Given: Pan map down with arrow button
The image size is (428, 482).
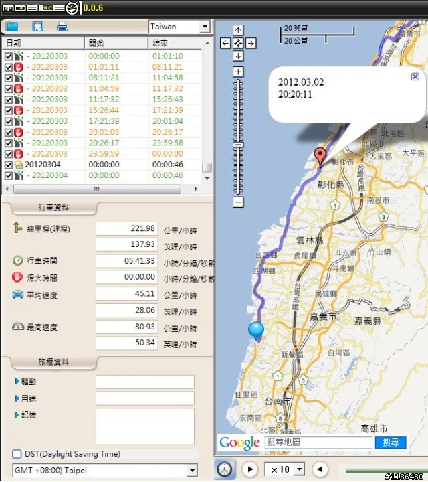Looking at the screenshot, I should point(238,56).
